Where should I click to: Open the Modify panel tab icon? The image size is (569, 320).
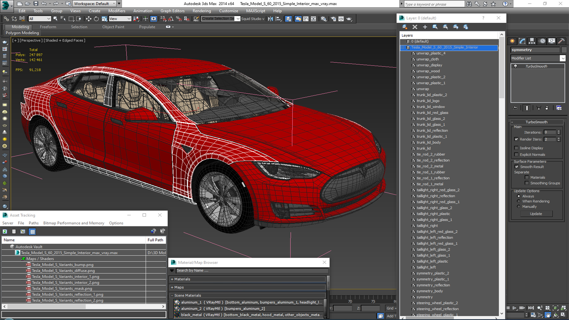522,41
